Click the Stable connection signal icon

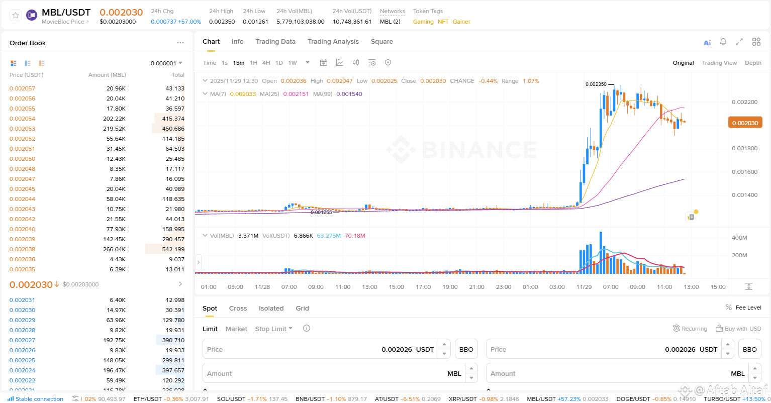[x=11, y=398]
